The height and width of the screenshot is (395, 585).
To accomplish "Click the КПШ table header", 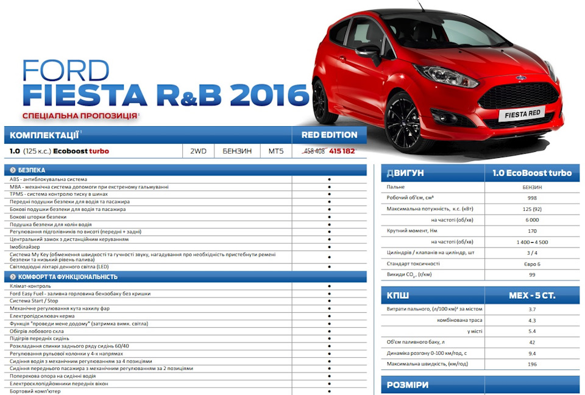I will (x=433, y=295).
